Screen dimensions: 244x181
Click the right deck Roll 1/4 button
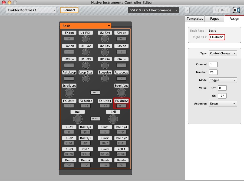tap(121, 132)
